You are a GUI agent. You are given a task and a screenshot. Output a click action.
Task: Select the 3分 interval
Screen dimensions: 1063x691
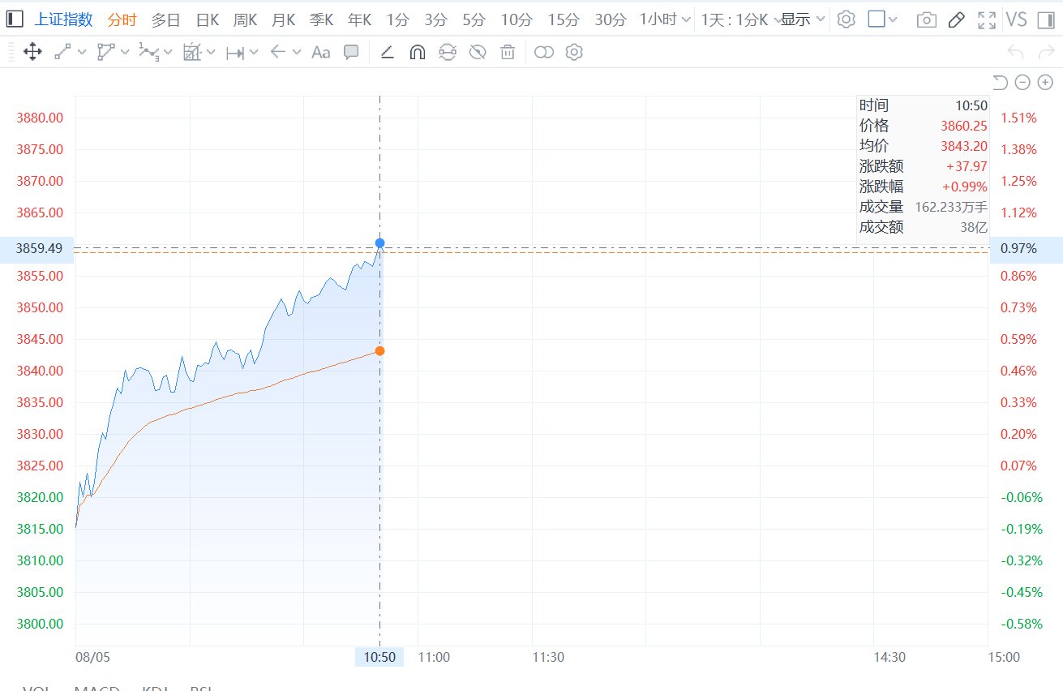coord(436,19)
